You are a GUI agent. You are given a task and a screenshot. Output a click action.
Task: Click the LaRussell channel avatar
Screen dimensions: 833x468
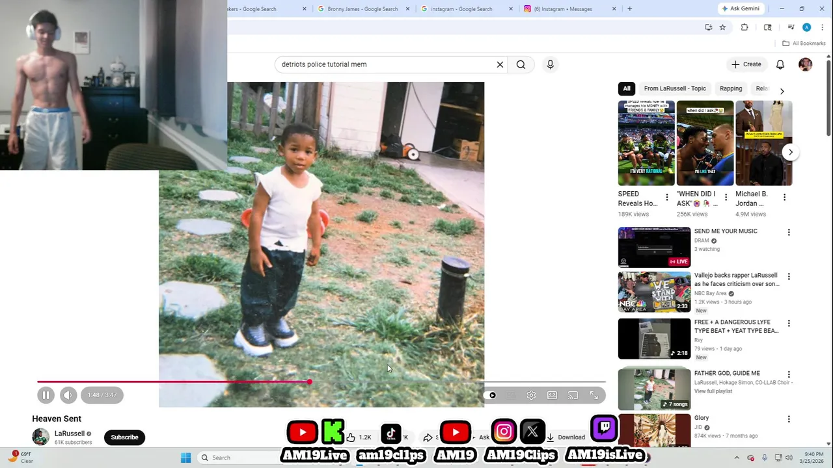(x=40, y=437)
